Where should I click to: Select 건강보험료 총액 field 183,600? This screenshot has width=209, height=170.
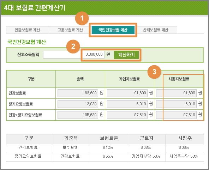[78, 93]
